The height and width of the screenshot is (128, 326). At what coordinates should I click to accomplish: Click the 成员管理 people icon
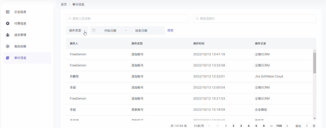[x=8, y=35]
